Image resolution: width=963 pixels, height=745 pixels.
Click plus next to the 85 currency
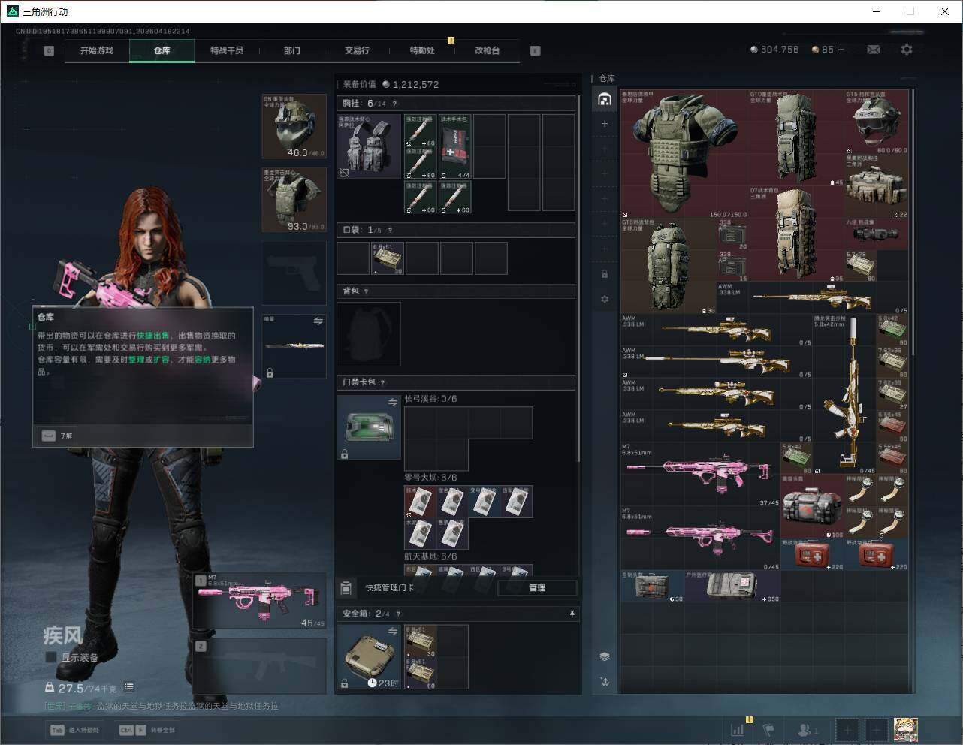click(x=841, y=50)
